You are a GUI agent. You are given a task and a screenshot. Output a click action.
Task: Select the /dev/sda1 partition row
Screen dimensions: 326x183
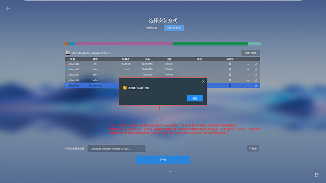(163, 64)
